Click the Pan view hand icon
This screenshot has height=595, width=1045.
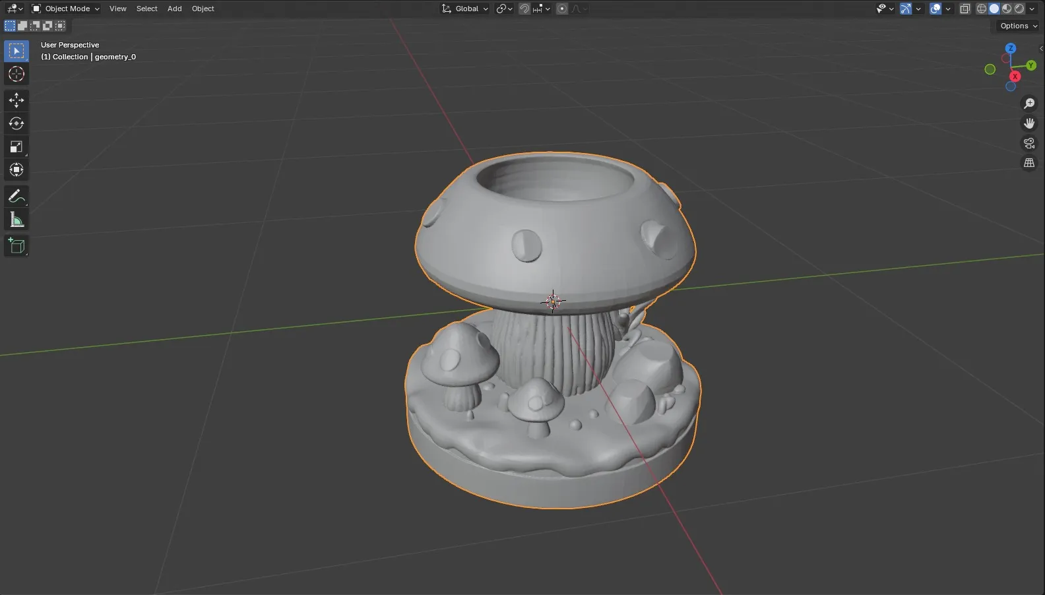pos(1029,123)
